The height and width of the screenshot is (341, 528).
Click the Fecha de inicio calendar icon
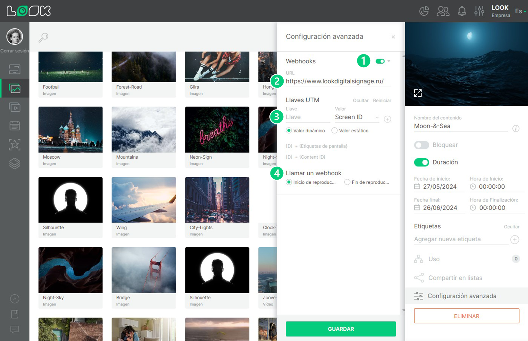tap(417, 186)
